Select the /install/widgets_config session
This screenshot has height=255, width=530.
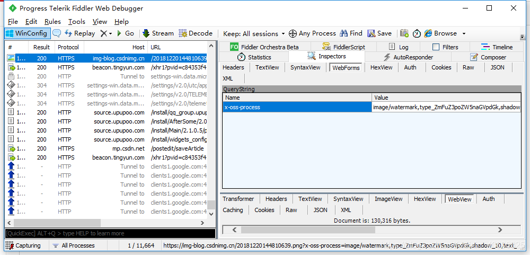tap(107, 139)
